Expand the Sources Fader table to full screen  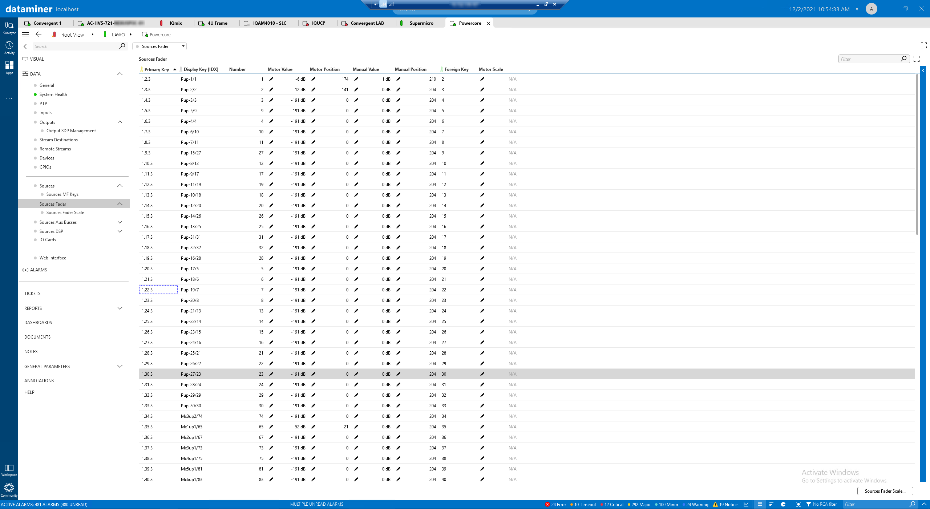pos(917,59)
